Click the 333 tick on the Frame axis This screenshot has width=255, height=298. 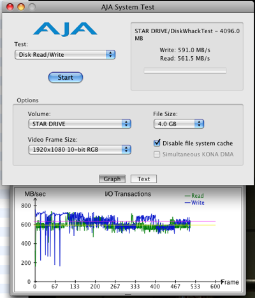click(135, 287)
